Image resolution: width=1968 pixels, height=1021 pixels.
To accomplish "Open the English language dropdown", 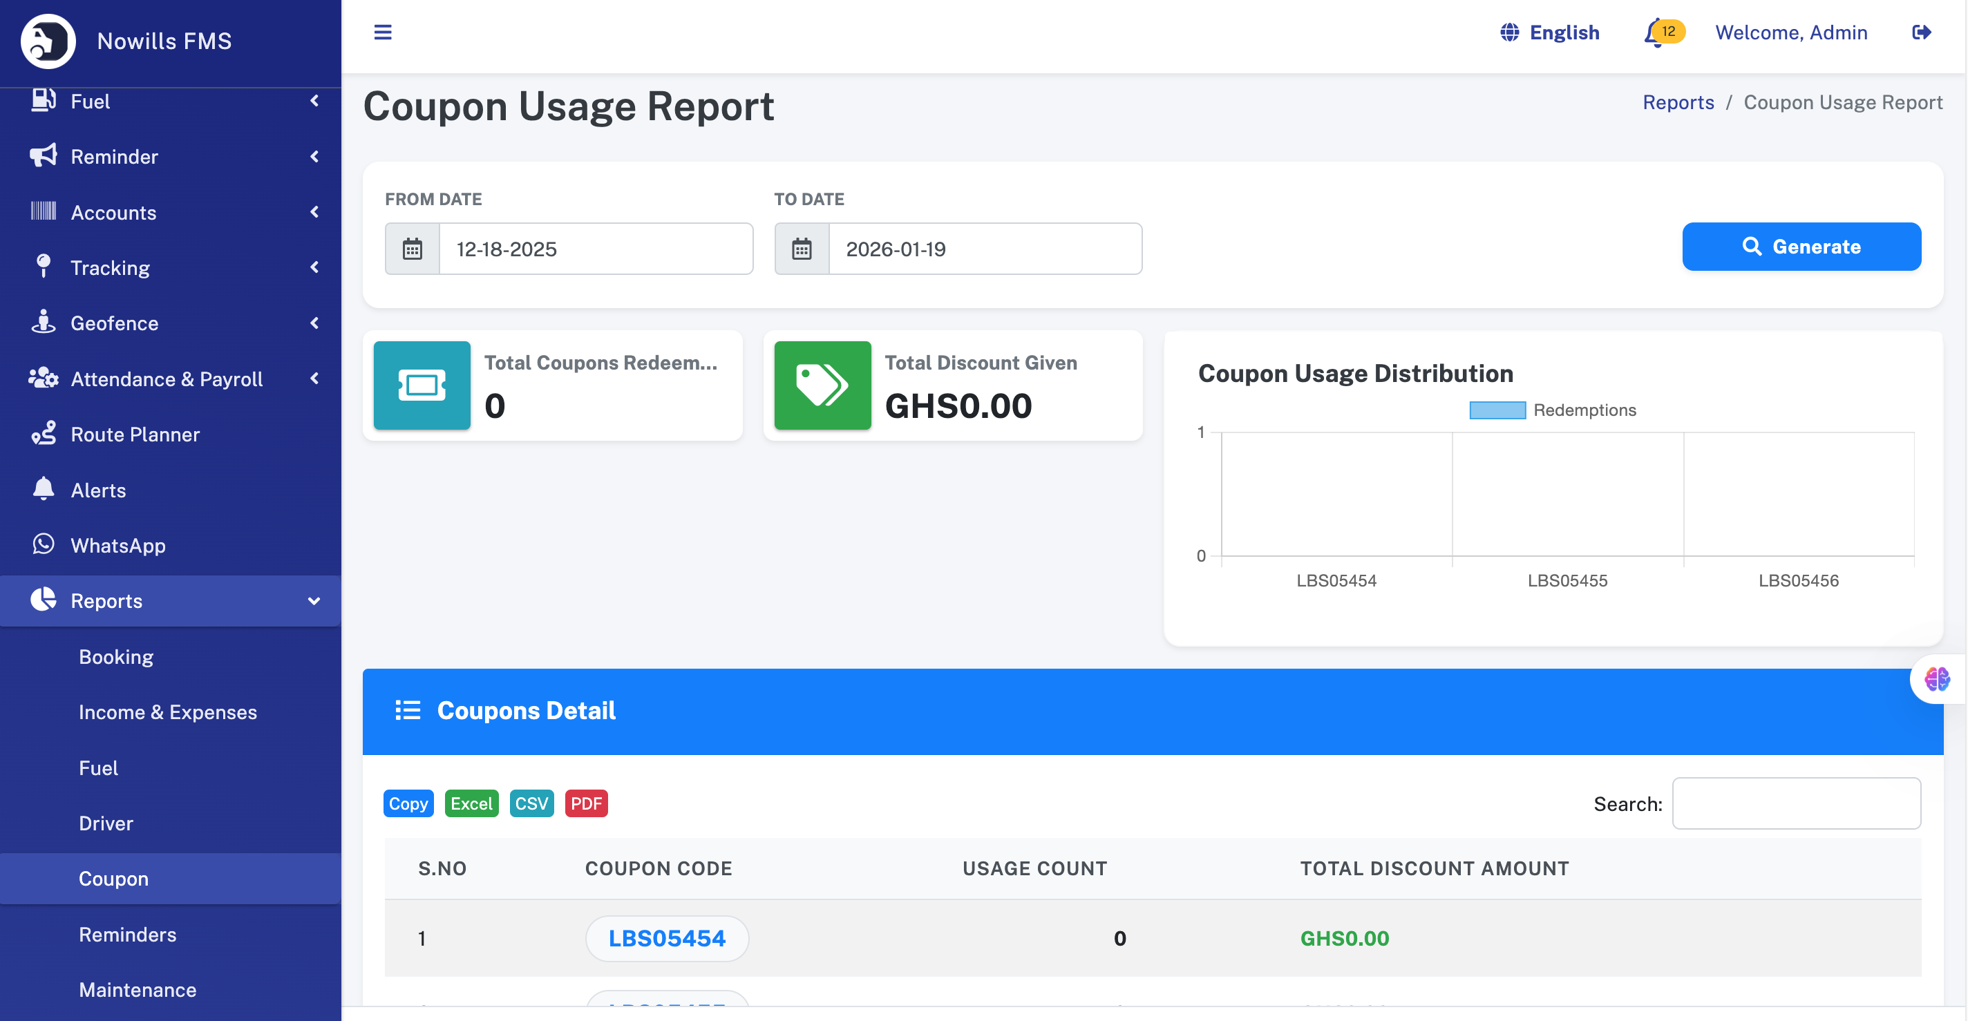I will 1549,32.
